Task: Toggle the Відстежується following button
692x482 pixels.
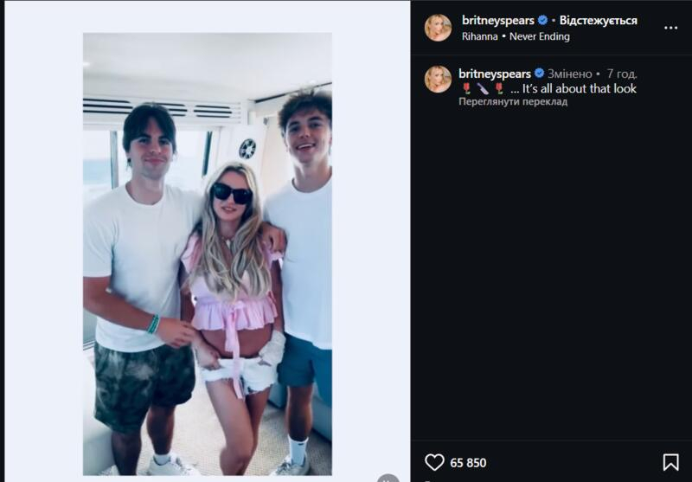Action: tap(599, 21)
